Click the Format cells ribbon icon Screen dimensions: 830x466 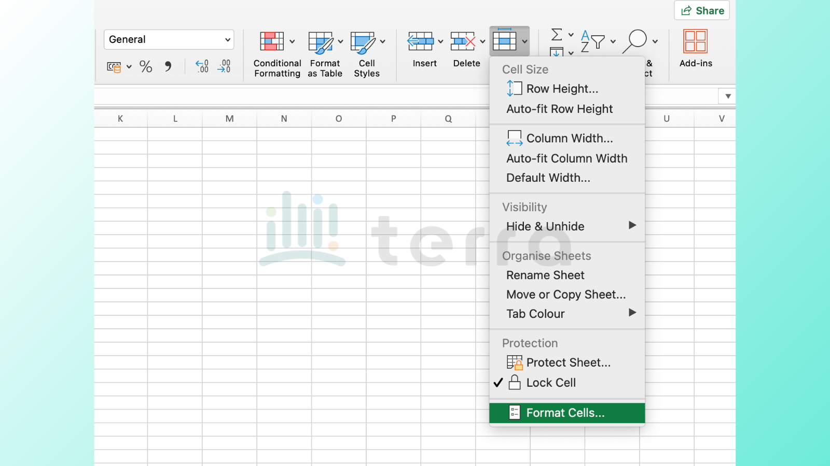(504, 40)
